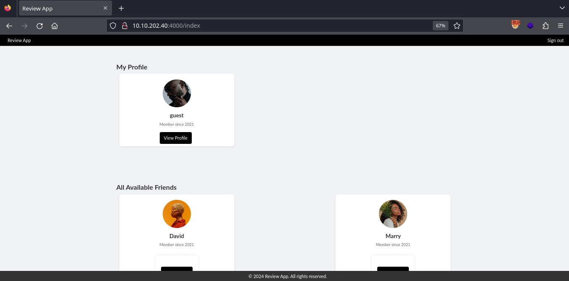Go to the browser home page

click(54, 26)
